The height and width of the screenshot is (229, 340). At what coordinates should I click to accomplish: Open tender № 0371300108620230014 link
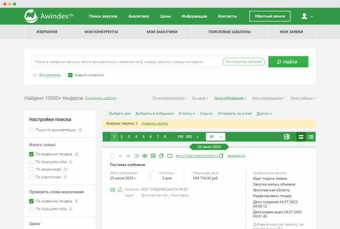click(197, 156)
